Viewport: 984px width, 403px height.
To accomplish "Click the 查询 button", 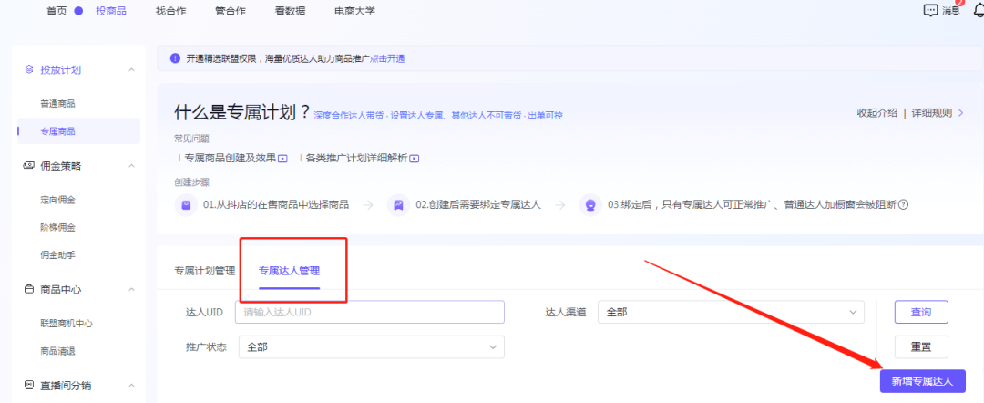I will click(x=920, y=312).
